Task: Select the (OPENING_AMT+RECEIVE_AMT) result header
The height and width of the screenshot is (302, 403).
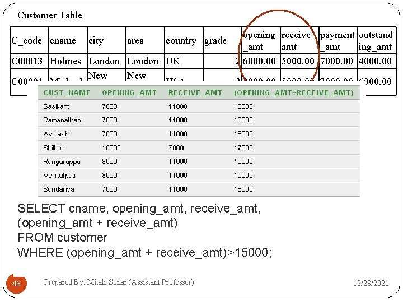Action: [294, 93]
